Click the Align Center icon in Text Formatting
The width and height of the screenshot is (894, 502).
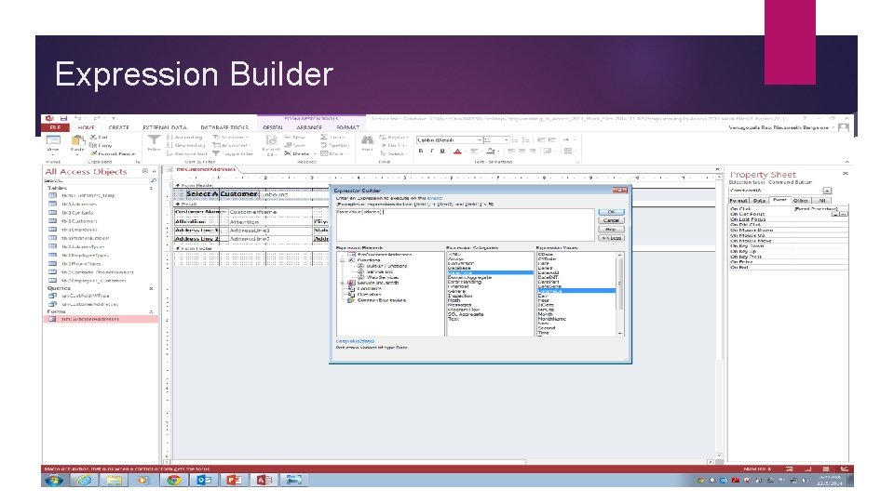[x=521, y=151]
